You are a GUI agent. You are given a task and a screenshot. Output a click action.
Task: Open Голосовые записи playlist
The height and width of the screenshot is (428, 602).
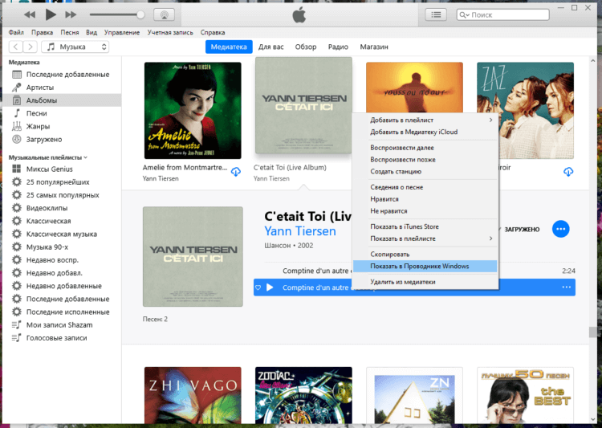coord(62,338)
